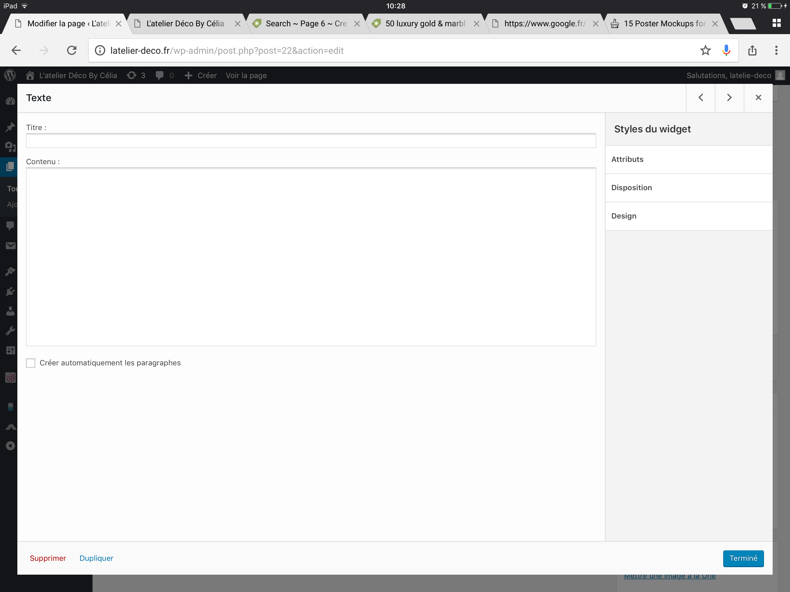Click inside the Titre text field
This screenshot has width=790, height=592.
pyautogui.click(x=311, y=141)
